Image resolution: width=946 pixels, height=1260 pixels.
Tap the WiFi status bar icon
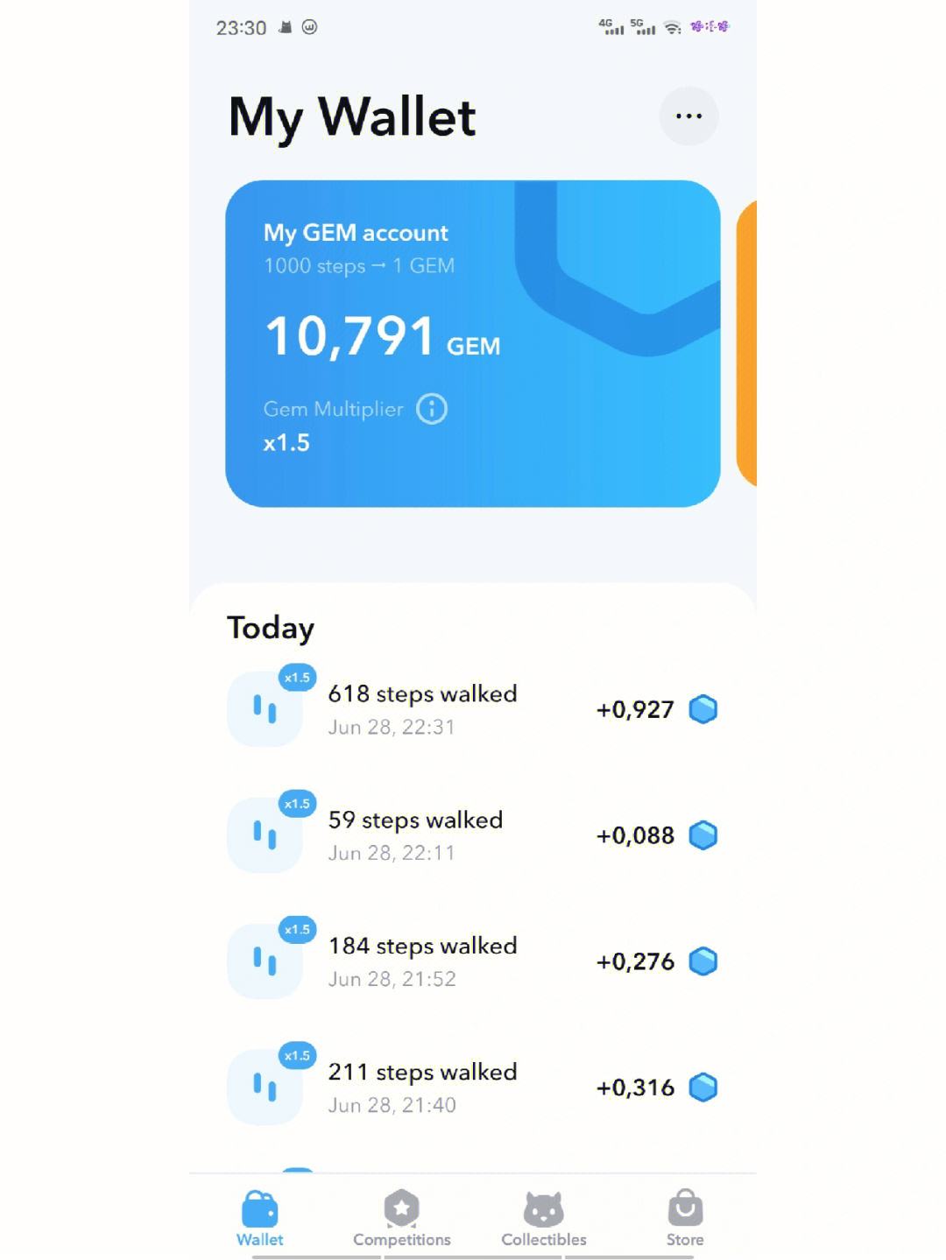click(673, 28)
